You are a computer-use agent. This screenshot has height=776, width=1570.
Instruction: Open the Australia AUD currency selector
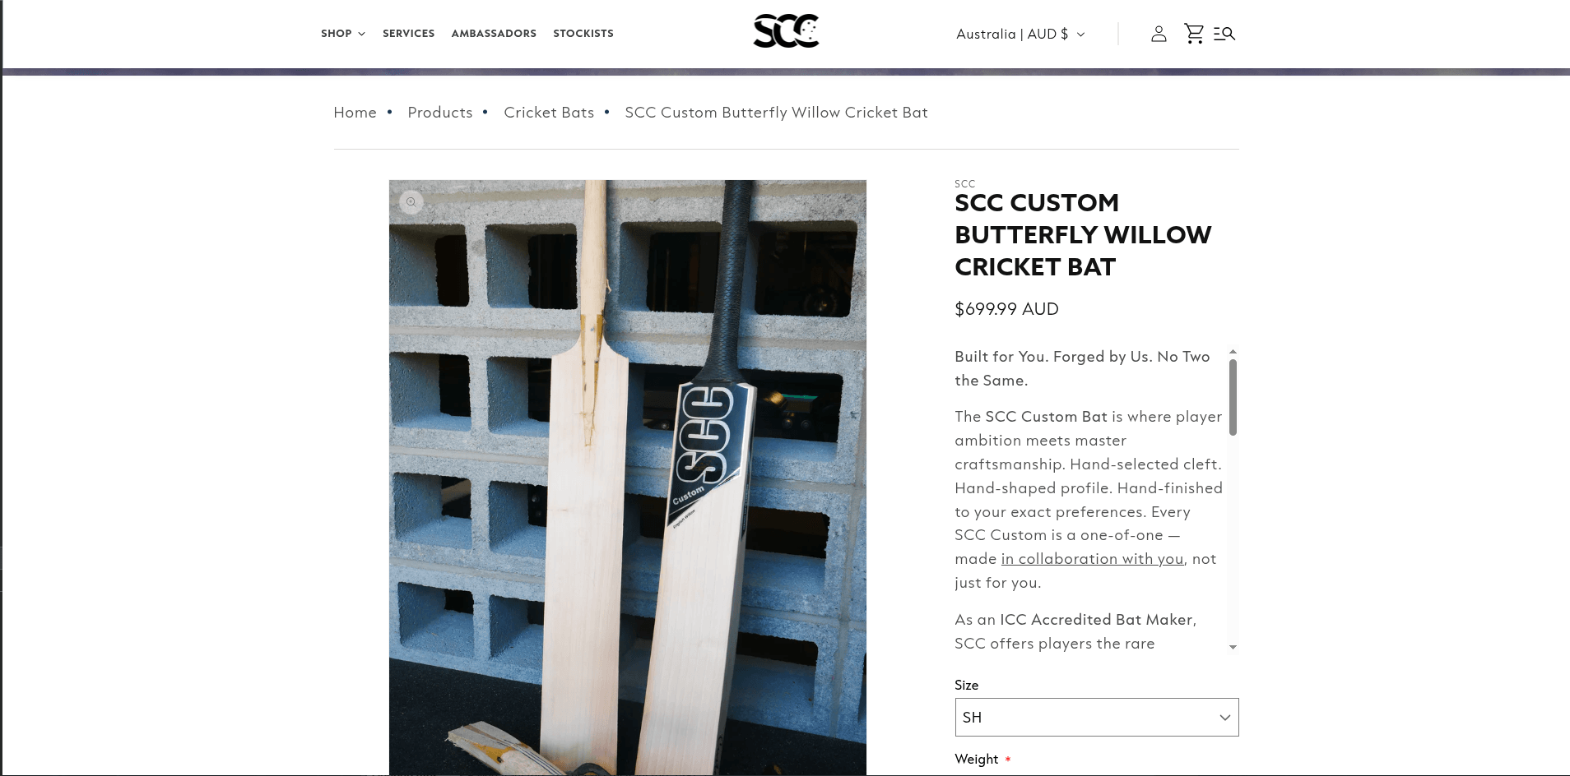[1020, 34]
